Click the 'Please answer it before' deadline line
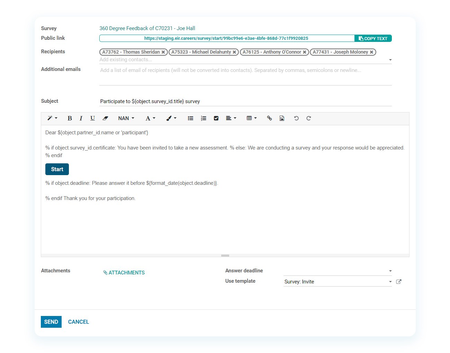 point(132,183)
